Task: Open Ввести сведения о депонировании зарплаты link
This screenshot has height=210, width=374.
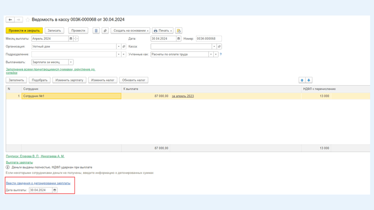Action: pos(38,183)
